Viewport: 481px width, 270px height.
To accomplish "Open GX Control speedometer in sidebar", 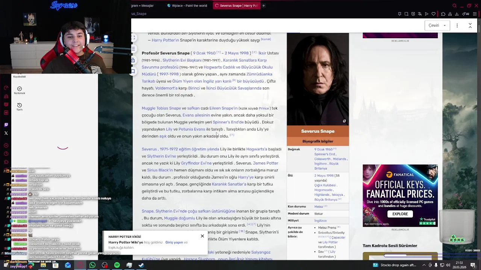I will (6, 88).
